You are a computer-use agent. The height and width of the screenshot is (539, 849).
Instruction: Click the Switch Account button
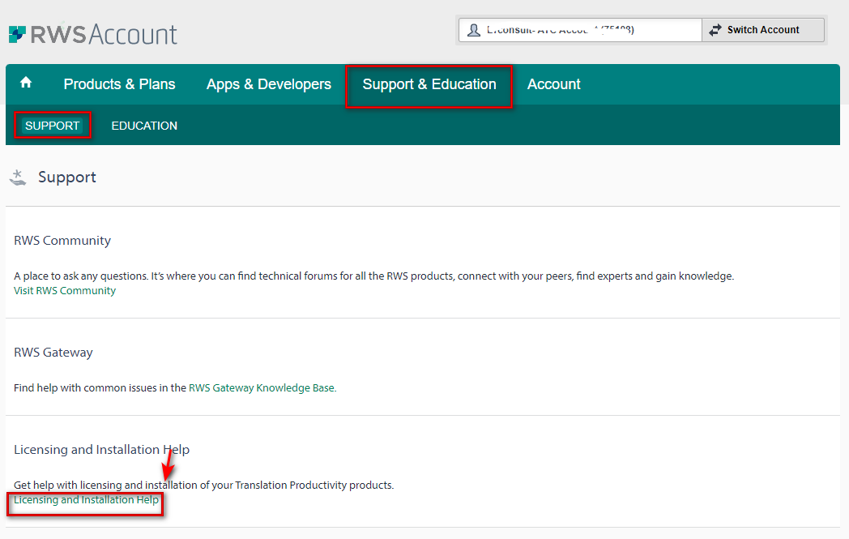click(762, 29)
